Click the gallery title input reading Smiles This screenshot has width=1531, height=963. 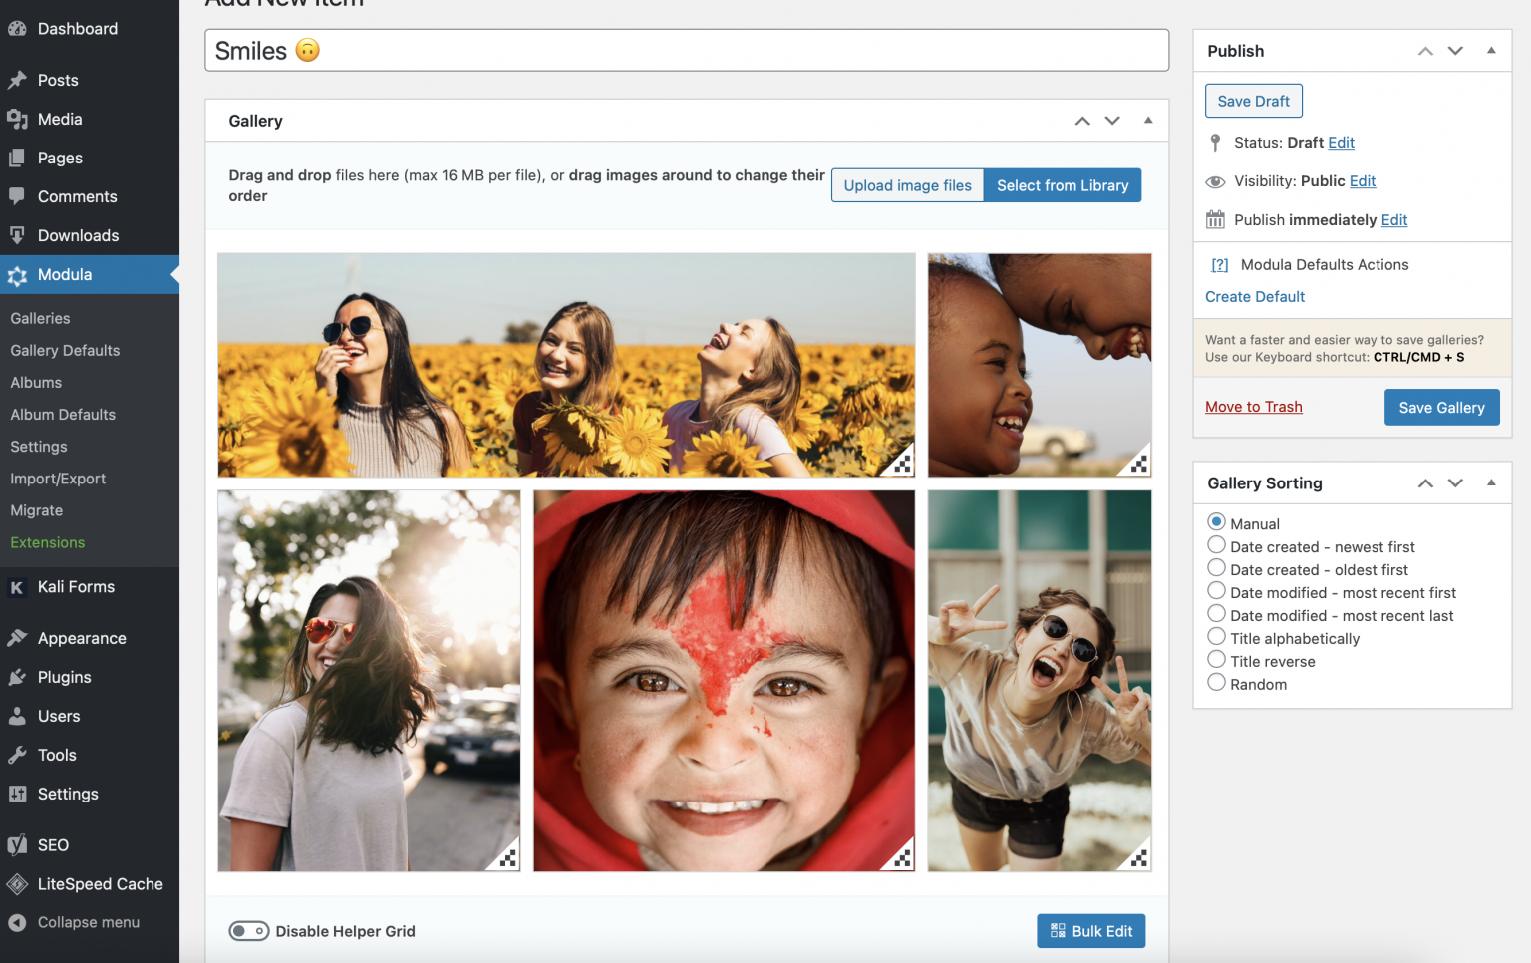point(686,50)
